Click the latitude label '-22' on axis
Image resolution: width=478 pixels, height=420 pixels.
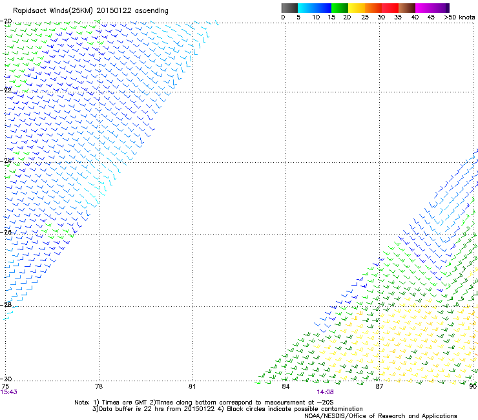[6, 90]
